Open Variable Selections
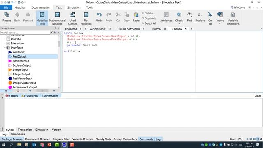263x148 pixels. (x=233, y=18)
